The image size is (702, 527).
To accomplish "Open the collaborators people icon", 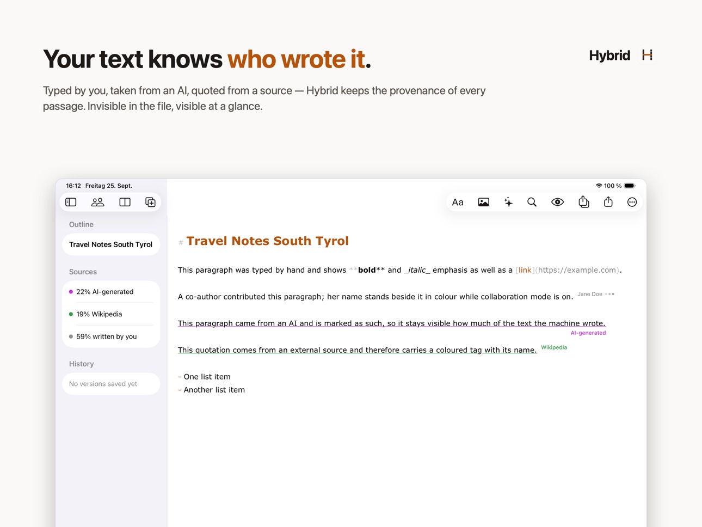I will (x=98, y=202).
